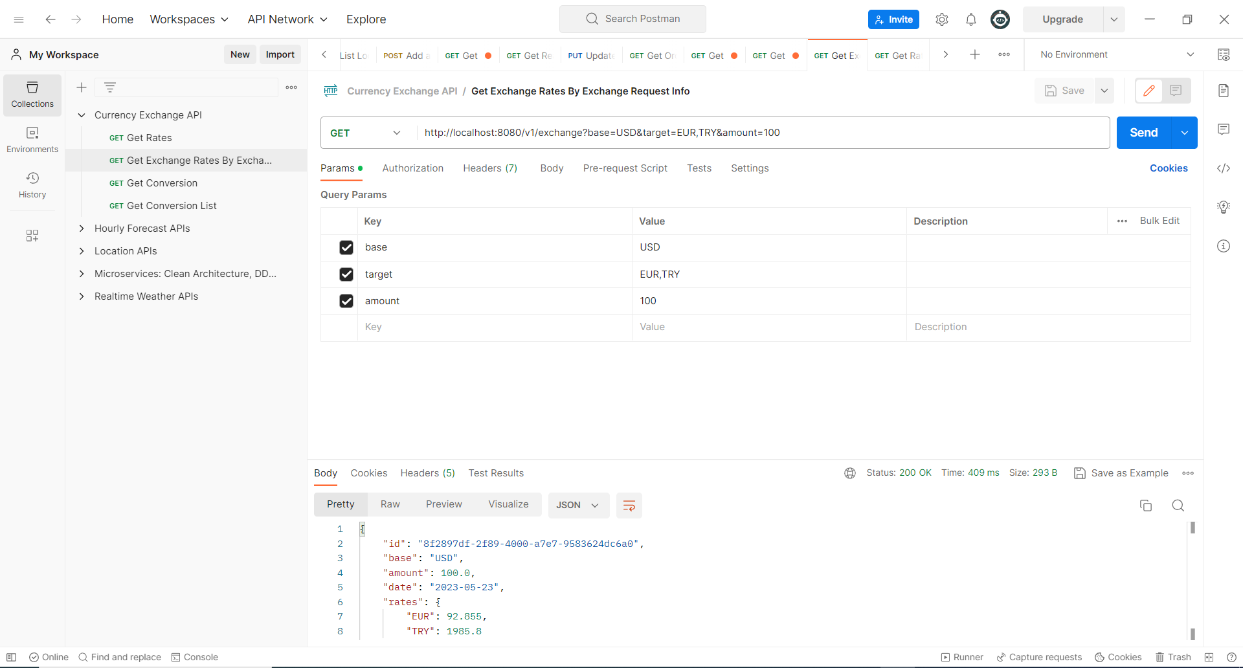Click the Search Postman box

[x=633, y=19]
